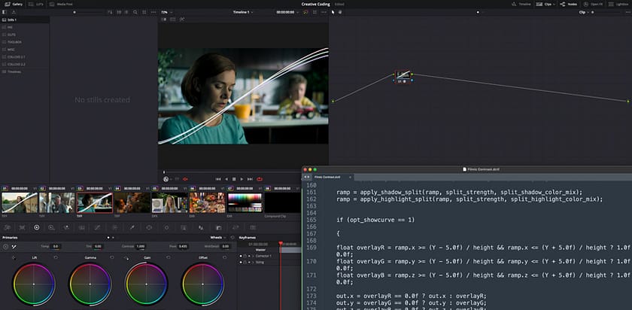Select clip 01 thumbnail
This screenshot has width=632, height=310.
point(20,202)
